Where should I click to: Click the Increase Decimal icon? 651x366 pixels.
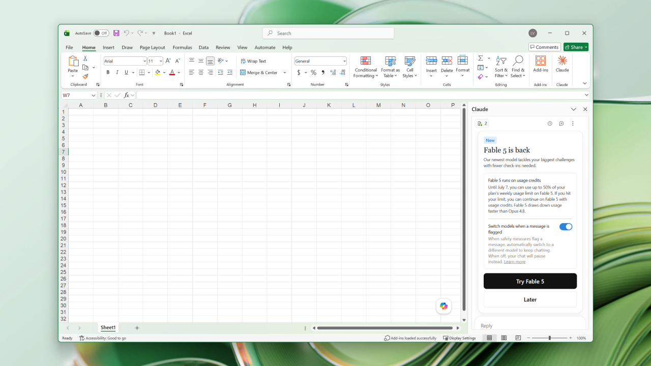point(333,73)
